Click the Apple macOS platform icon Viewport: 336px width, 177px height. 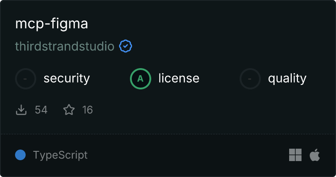click(315, 155)
